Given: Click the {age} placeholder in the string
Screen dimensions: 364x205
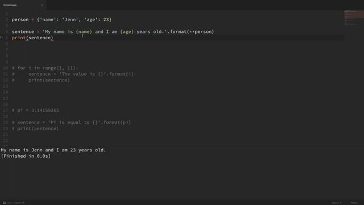Looking at the screenshot, I should click(127, 32).
